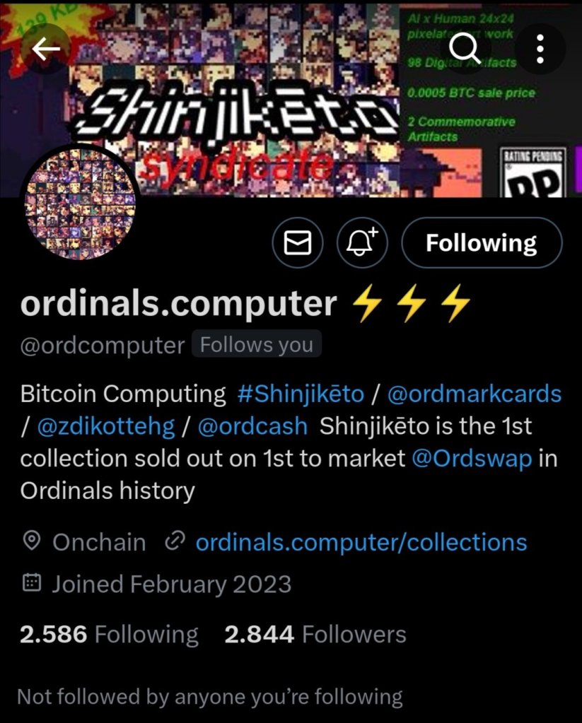Open the three-dot overflow menu

coord(540,49)
